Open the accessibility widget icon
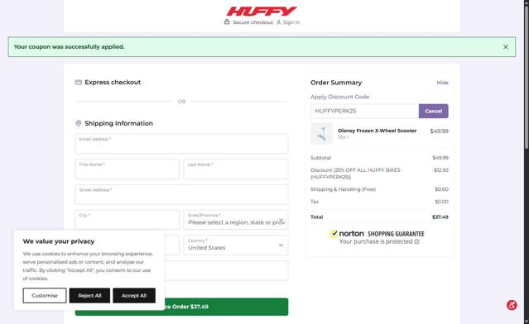Viewport: 529px width, 324px height. [512, 305]
